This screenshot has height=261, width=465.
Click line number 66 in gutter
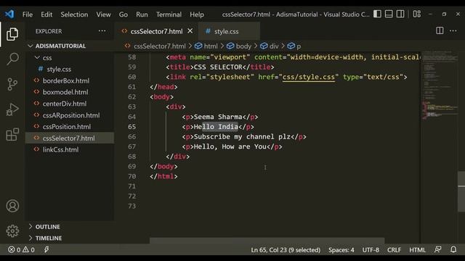coord(132,137)
